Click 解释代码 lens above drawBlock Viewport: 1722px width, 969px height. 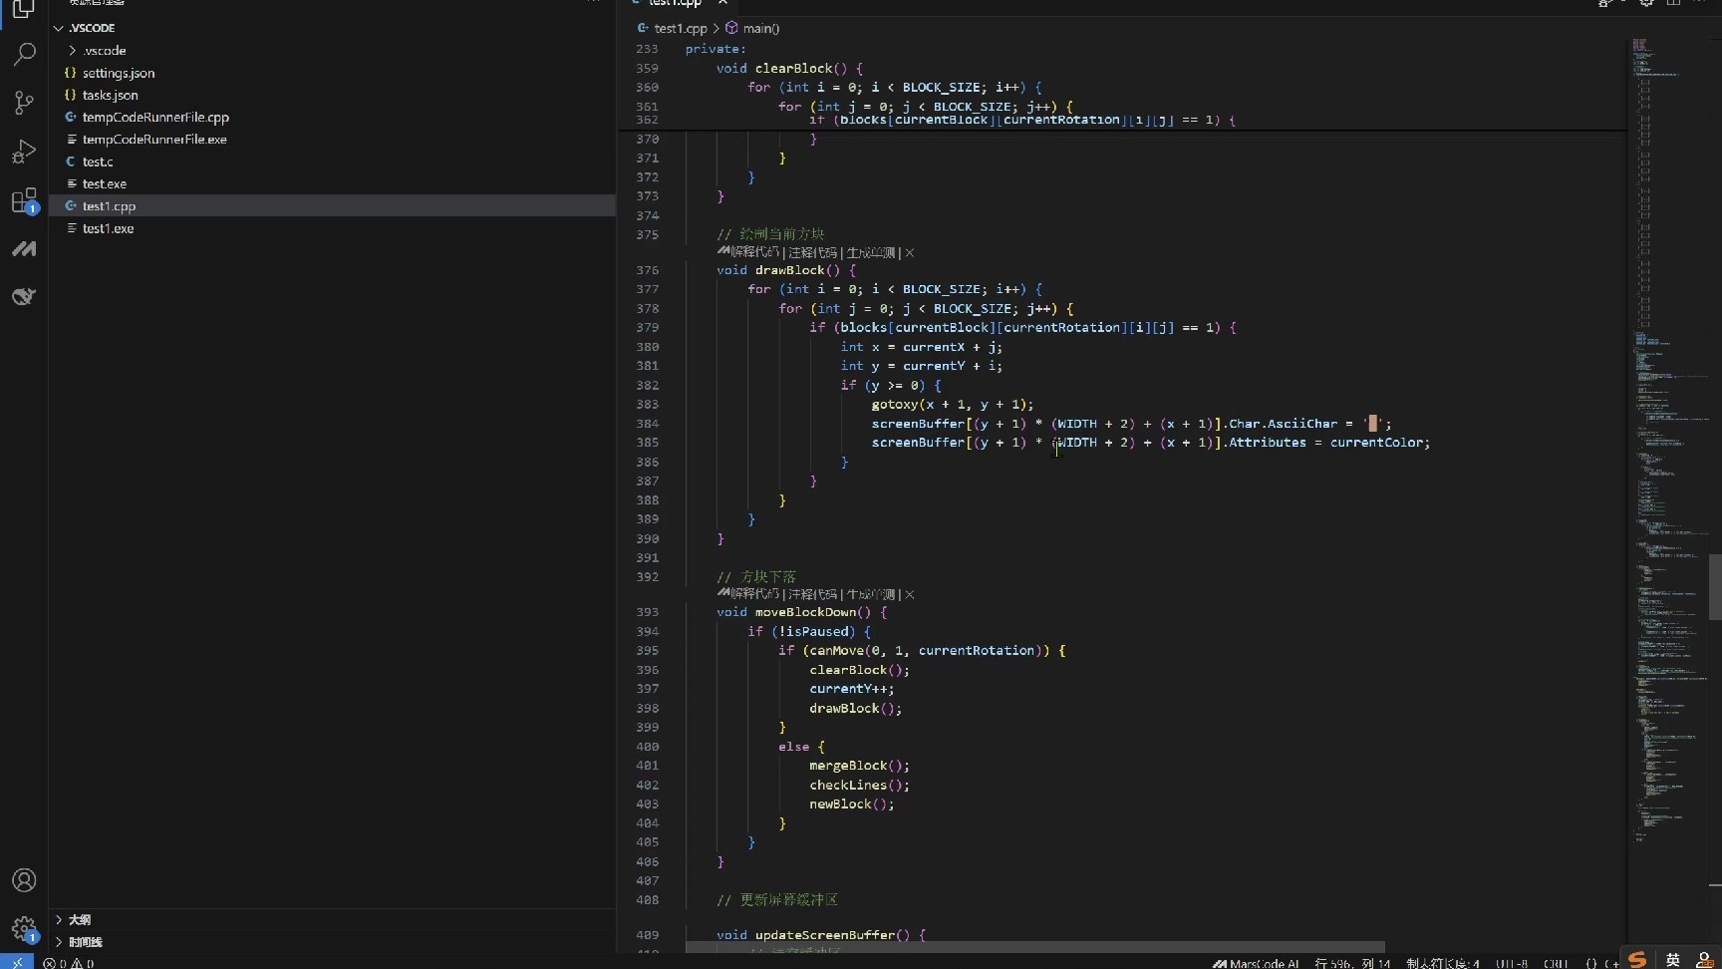pyautogui.click(x=755, y=253)
